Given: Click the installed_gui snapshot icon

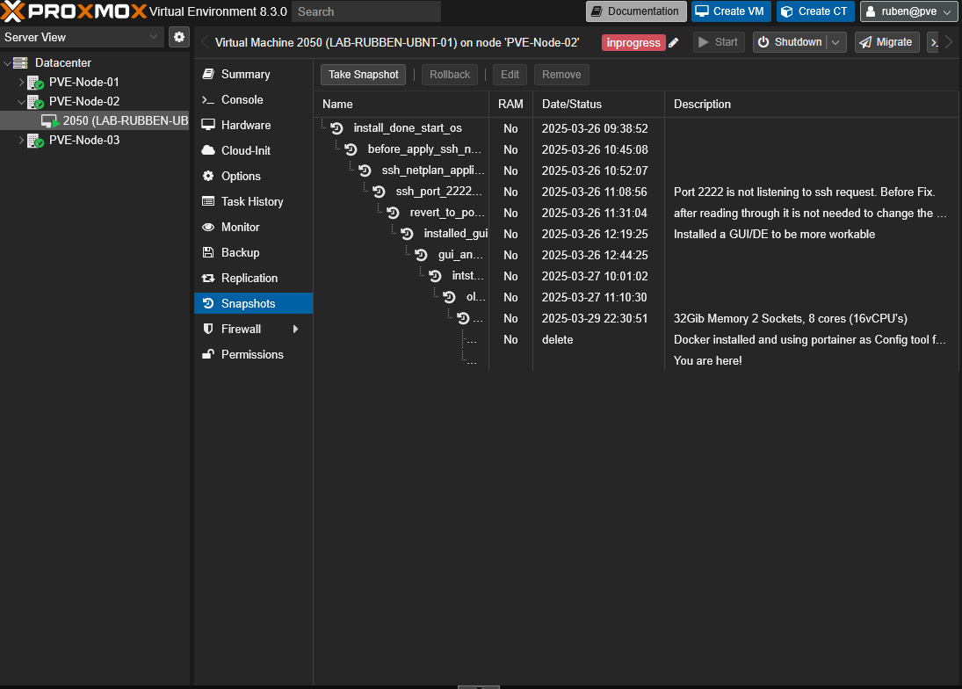Looking at the screenshot, I should click(x=407, y=234).
